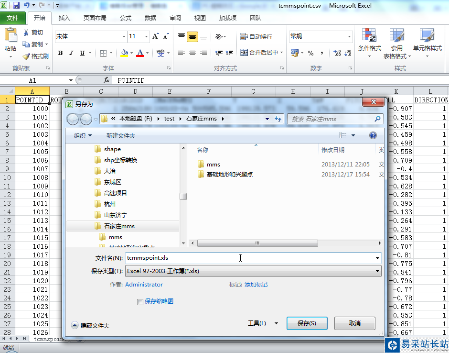Click the align text left icon
The image size is (449, 353).
coord(181,53)
